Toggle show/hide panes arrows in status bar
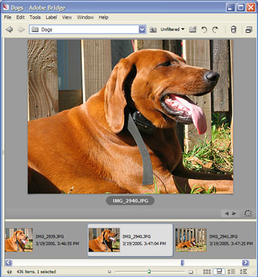 9,271
